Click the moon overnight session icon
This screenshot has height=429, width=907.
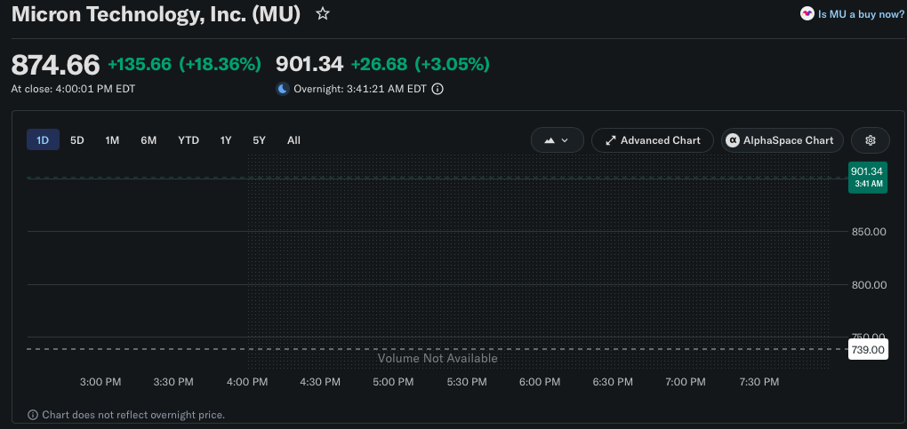282,89
